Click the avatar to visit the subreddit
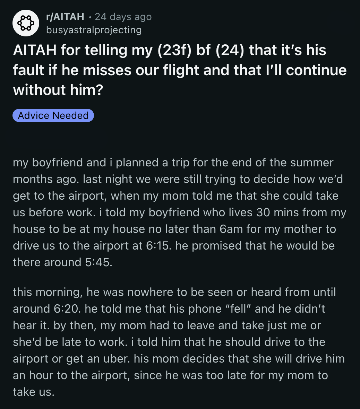The height and width of the screenshot is (409, 360). (26, 23)
